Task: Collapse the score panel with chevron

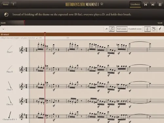Action: coord(3,29)
